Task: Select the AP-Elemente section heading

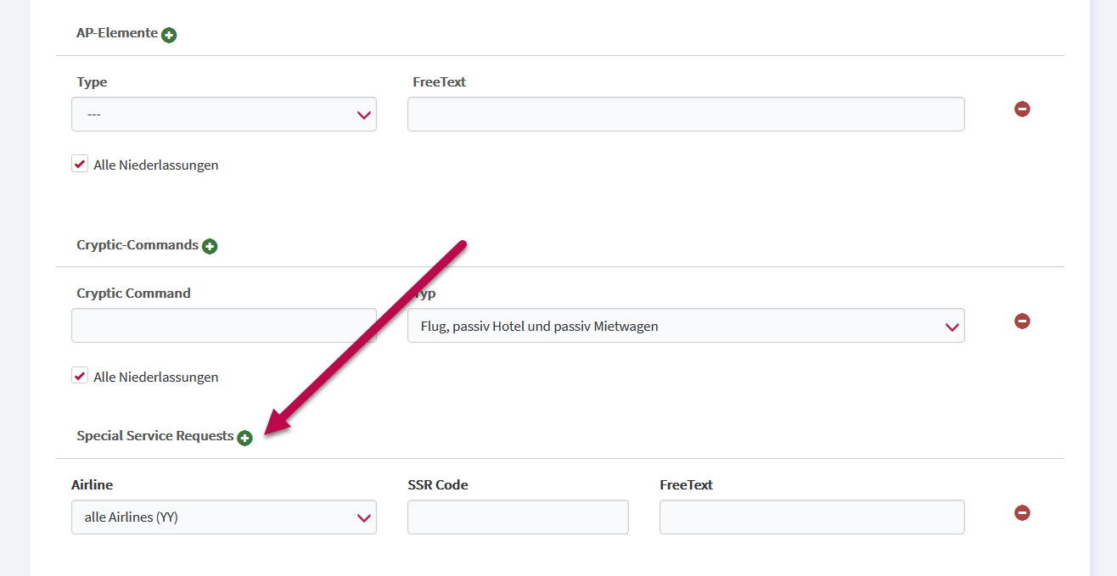Action: pos(117,33)
